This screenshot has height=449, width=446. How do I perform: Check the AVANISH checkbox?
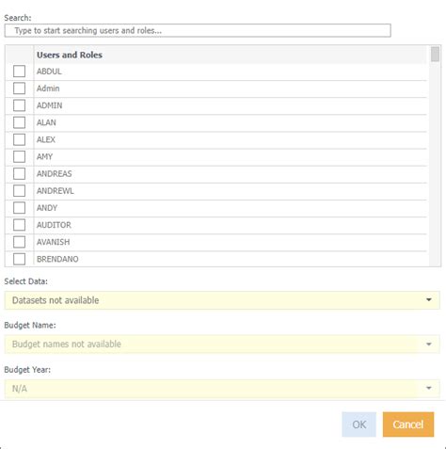click(x=19, y=242)
